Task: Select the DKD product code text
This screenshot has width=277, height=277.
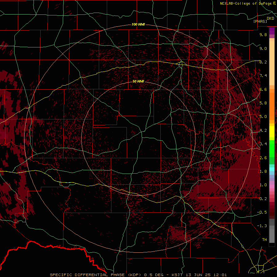Action: (x=270, y=18)
